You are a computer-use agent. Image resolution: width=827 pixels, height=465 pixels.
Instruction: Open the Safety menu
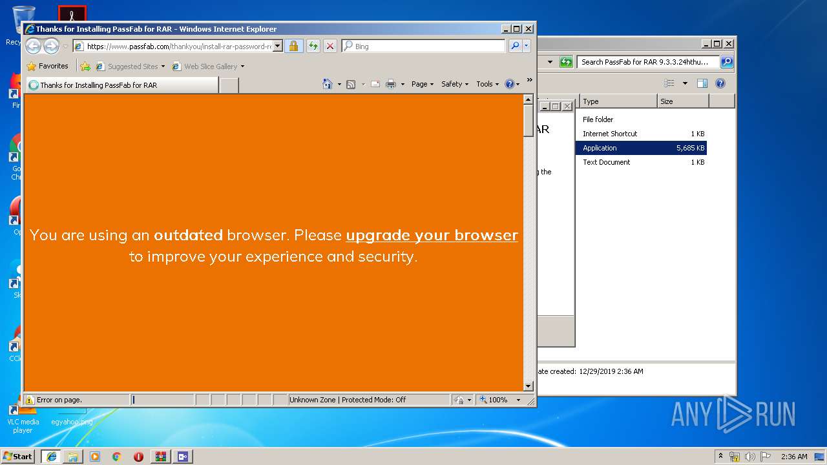point(455,84)
